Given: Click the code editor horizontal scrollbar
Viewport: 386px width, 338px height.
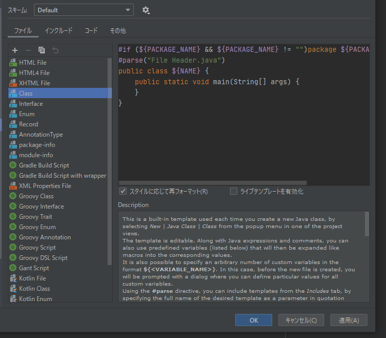Looking at the screenshot, I should click(x=213, y=183).
